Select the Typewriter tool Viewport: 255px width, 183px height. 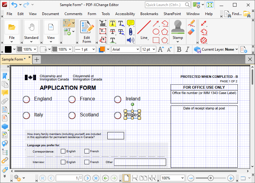[103, 23]
